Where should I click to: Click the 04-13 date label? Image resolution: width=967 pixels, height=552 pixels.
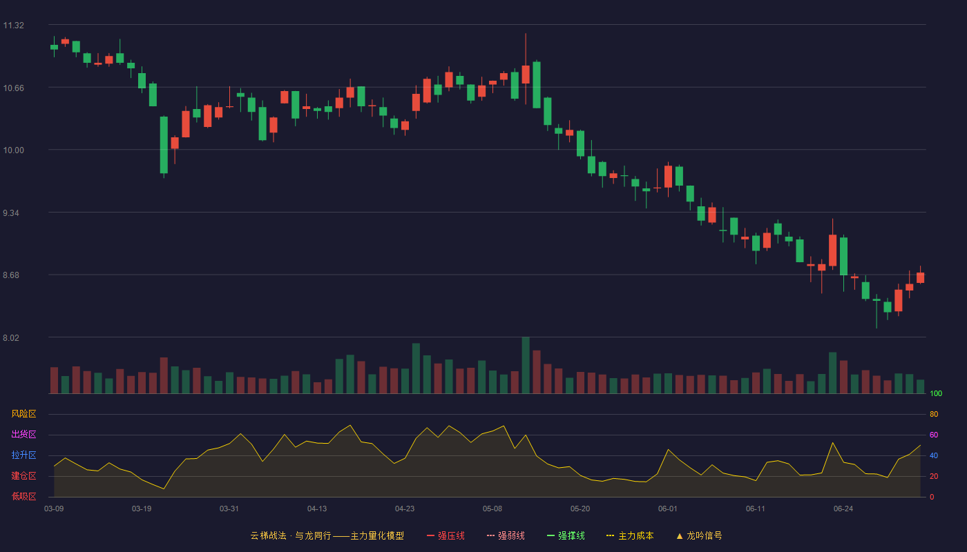317,509
